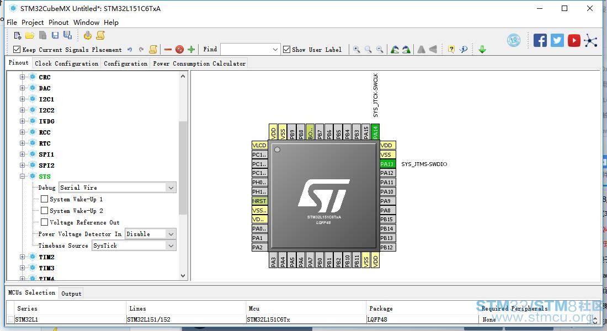Open the Facebook link icon

(x=540, y=40)
